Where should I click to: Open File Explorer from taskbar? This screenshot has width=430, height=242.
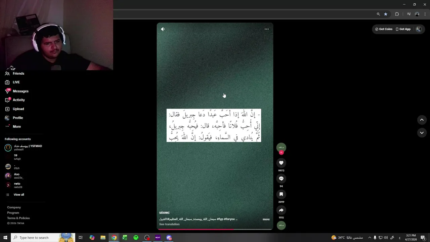(x=103, y=238)
